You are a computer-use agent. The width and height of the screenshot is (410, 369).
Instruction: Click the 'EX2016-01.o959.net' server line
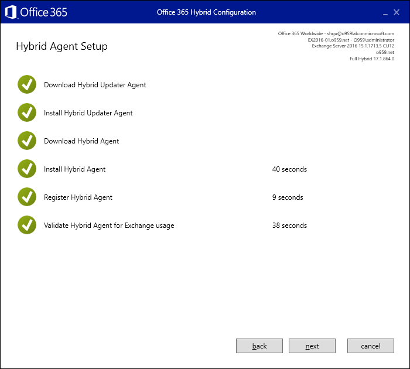(x=351, y=40)
